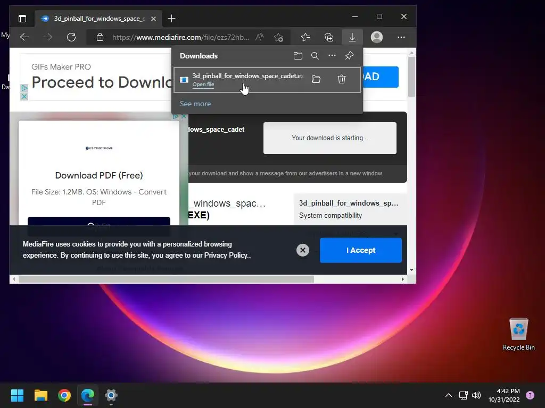The image size is (545, 408).
Task: Close the Edge browser window
Action: click(x=403, y=16)
